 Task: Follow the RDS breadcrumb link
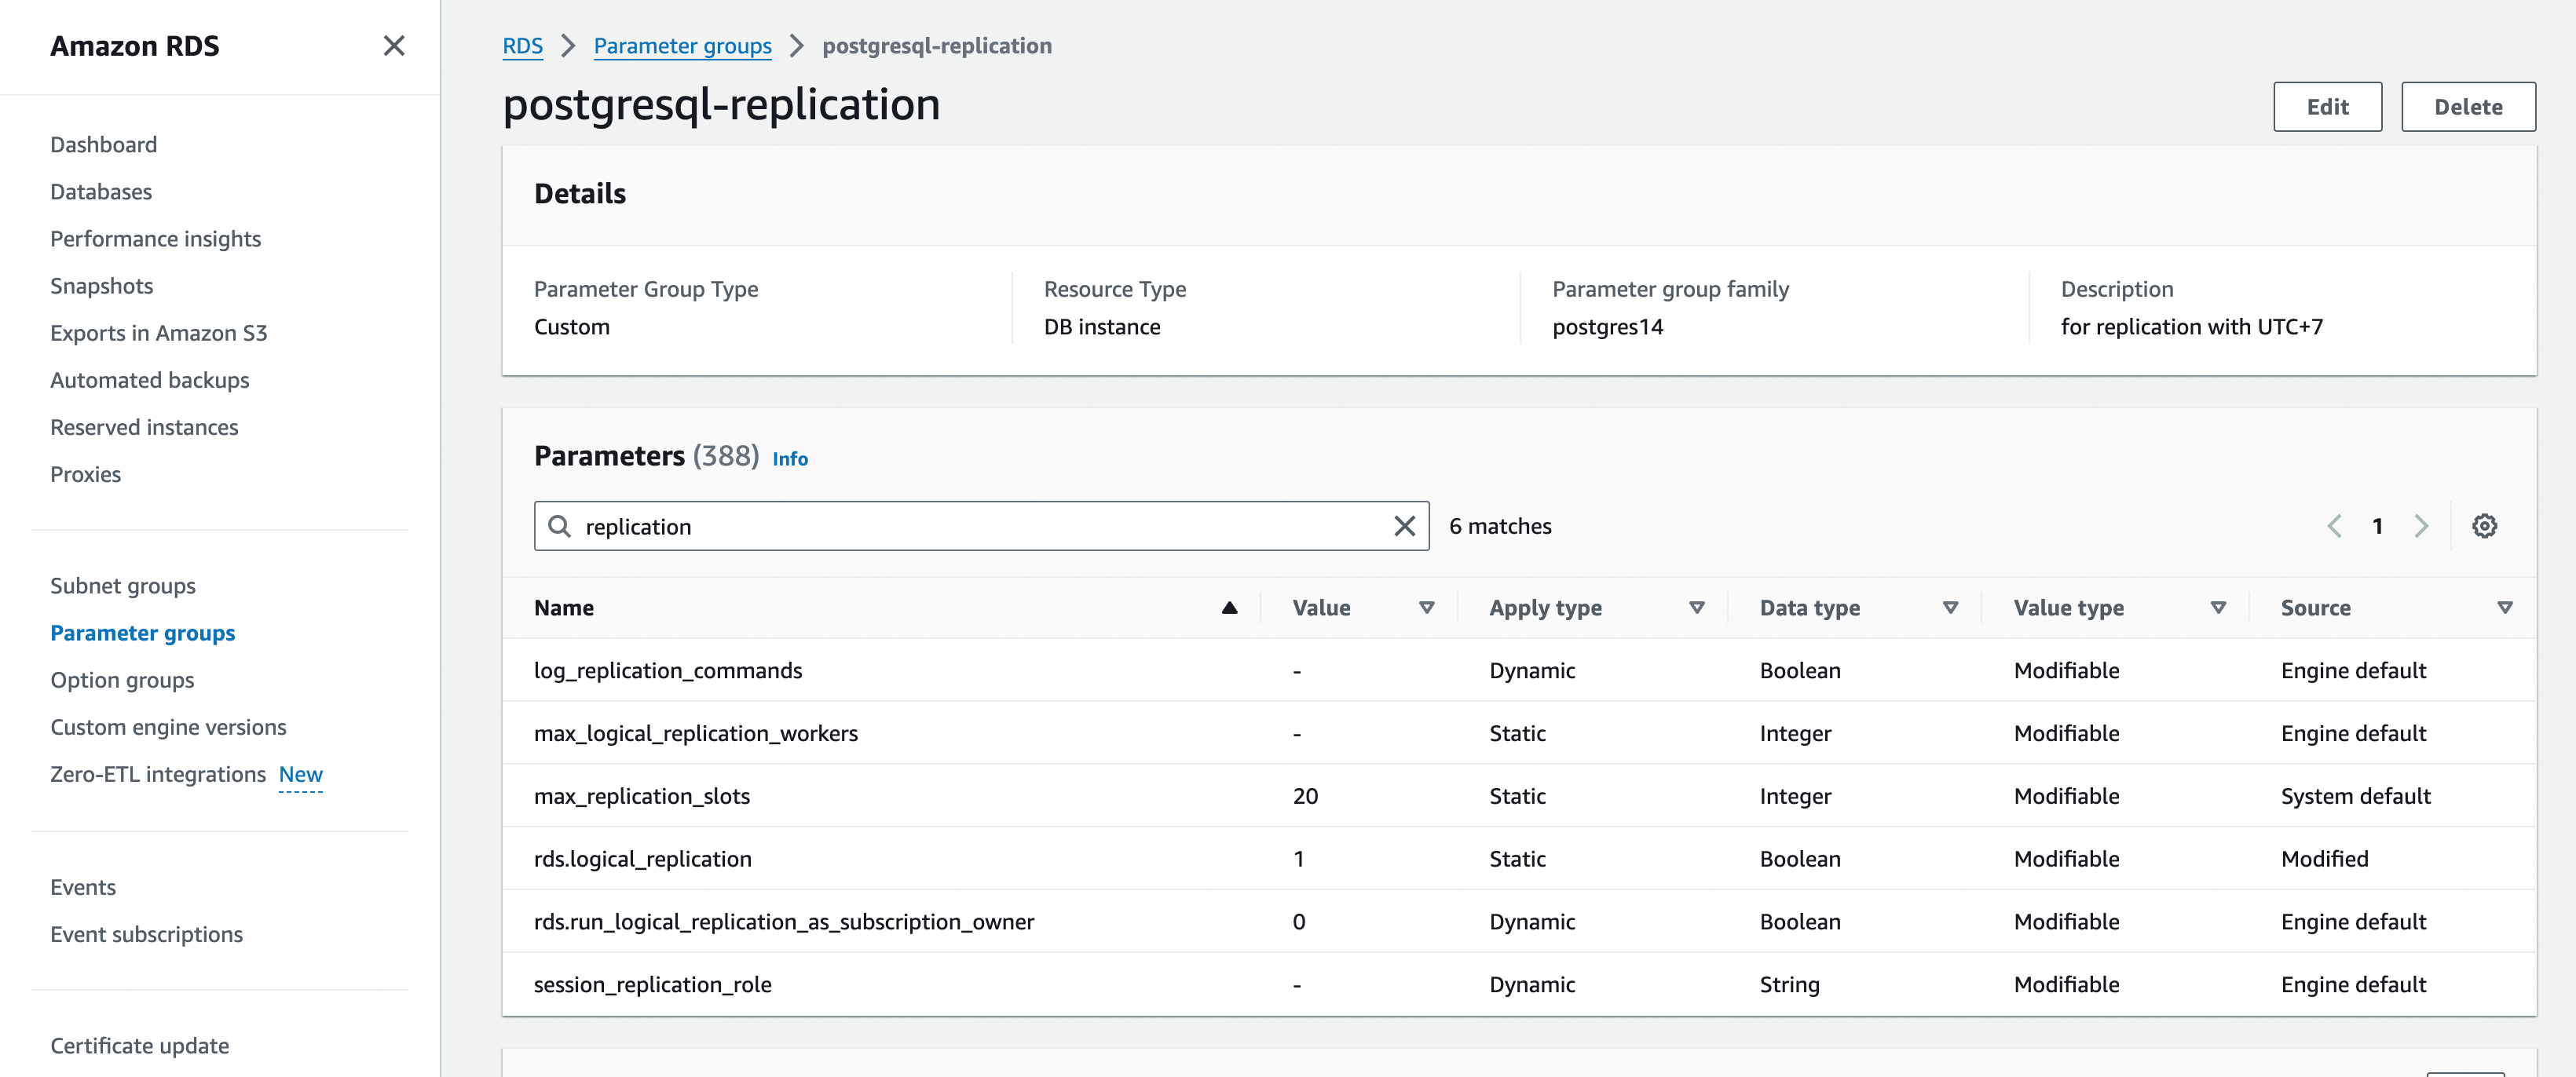pyautogui.click(x=522, y=46)
